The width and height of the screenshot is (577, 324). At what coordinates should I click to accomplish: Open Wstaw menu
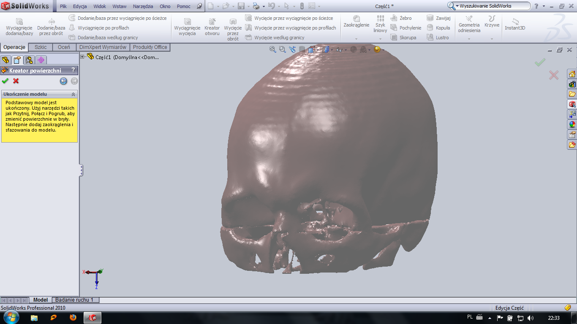(x=120, y=6)
